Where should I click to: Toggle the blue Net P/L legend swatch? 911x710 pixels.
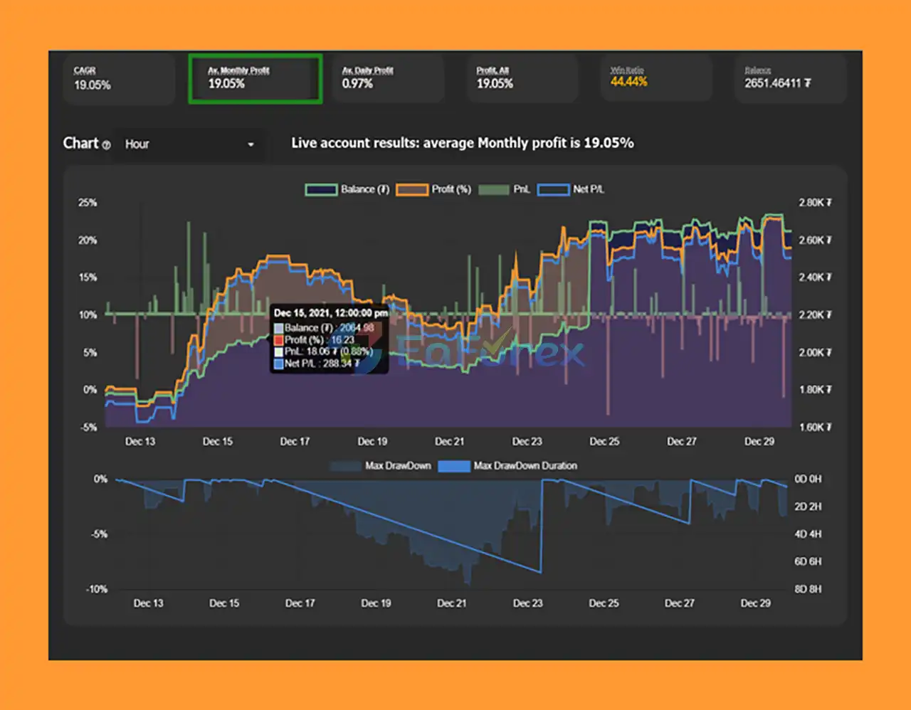[553, 189]
